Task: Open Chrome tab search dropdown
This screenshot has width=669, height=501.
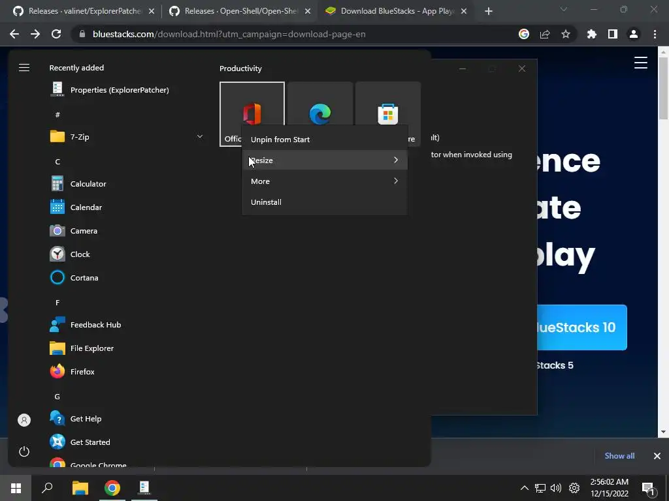Action: point(564,9)
